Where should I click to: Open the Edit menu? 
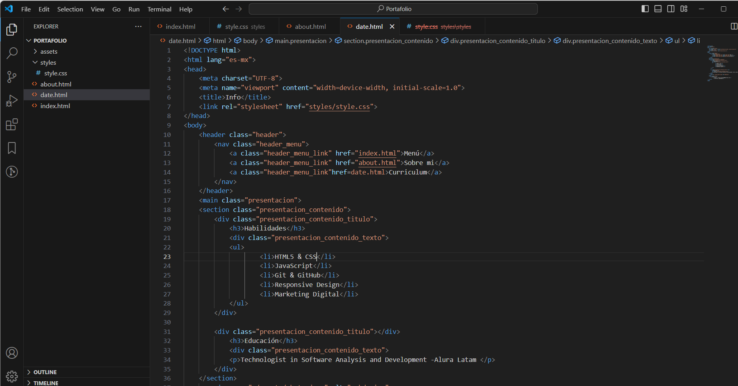coord(44,9)
